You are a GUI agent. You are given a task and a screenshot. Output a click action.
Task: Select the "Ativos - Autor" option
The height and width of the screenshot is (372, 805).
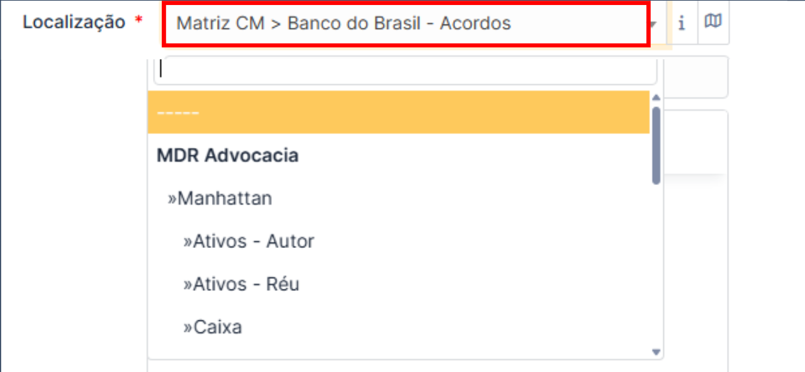(247, 241)
